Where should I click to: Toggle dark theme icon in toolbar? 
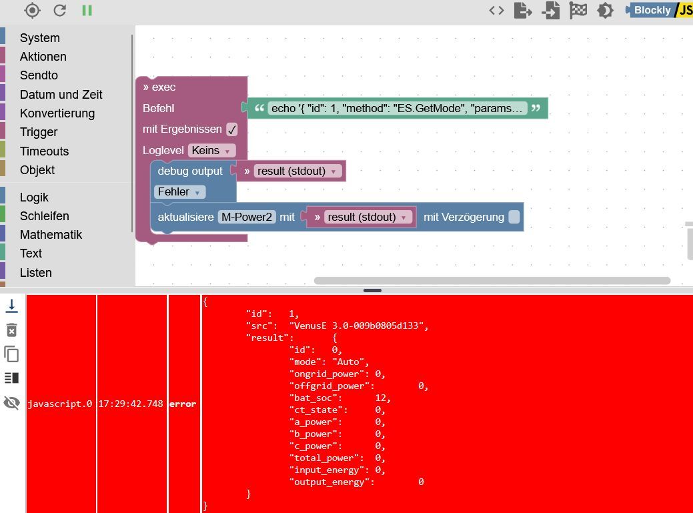(605, 10)
